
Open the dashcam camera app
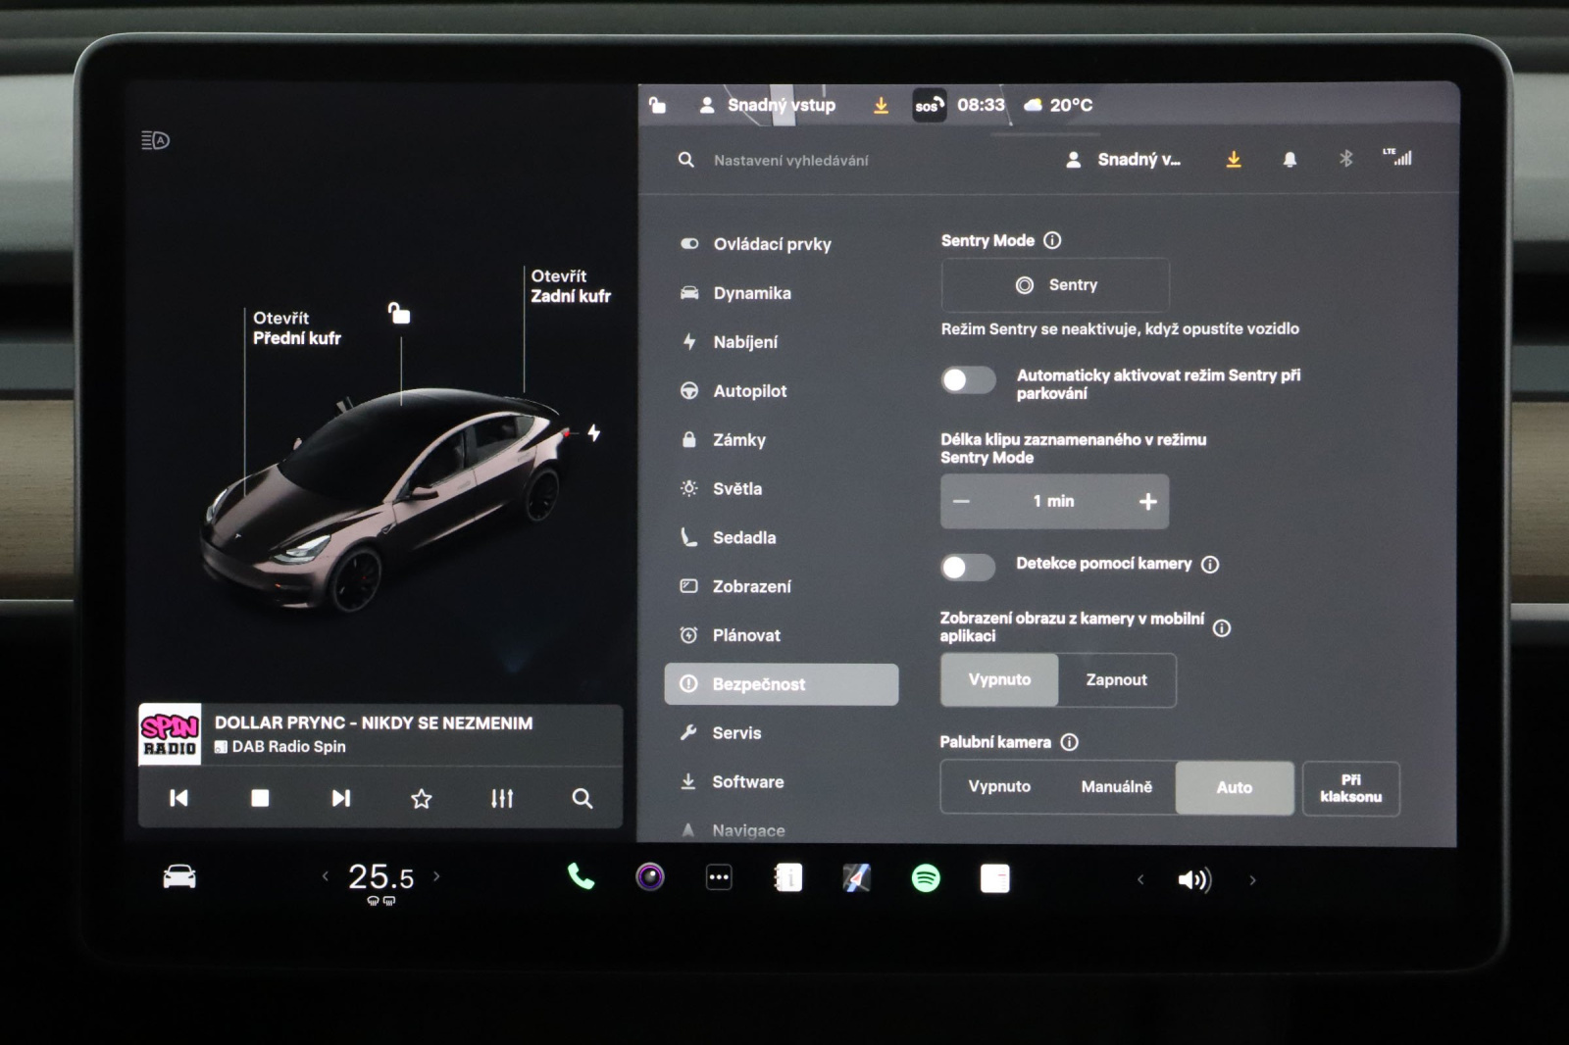(650, 877)
